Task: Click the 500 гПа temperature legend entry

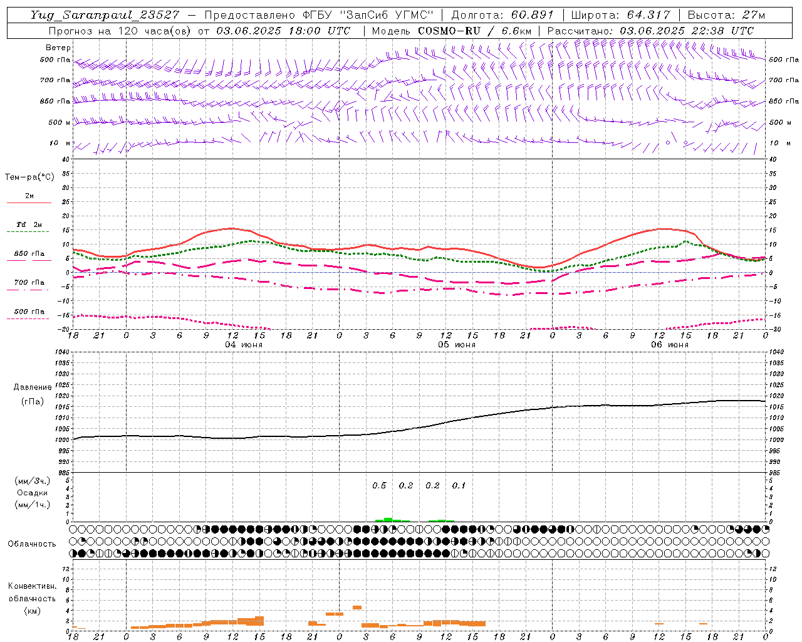Action: pos(29,312)
